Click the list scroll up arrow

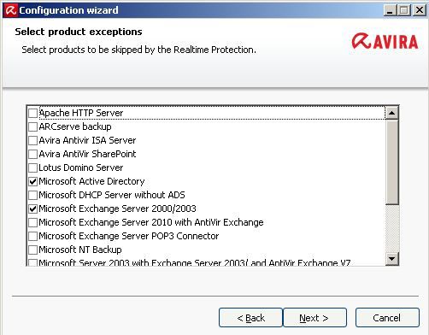tap(392, 113)
